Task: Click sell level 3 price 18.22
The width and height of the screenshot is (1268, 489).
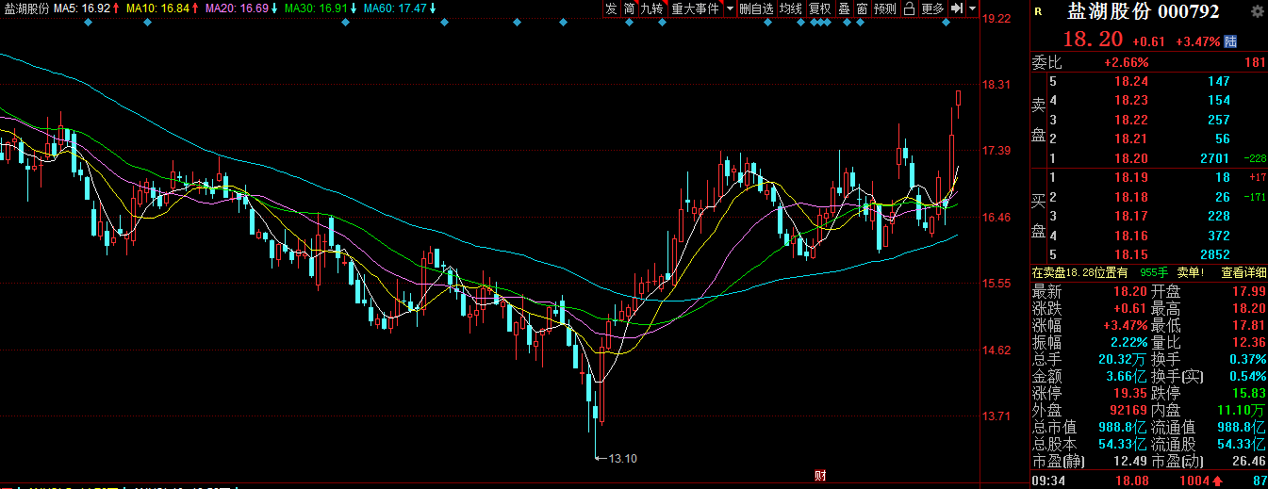Action: [x=1132, y=120]
